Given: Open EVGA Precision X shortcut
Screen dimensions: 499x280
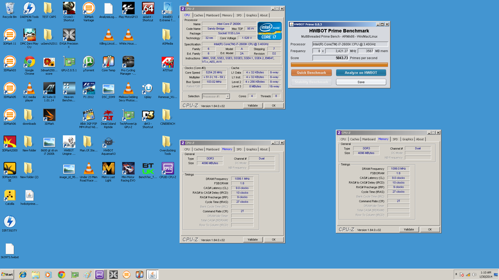Looking at the screenshot, I should 69,38.
